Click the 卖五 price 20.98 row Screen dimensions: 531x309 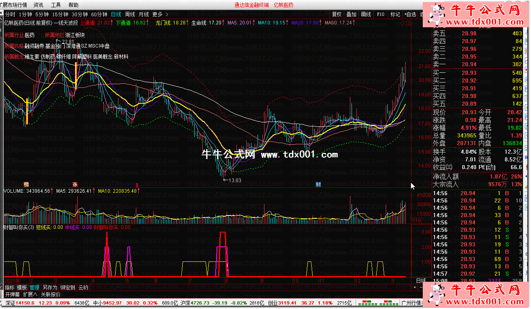[x=477, y=34]
